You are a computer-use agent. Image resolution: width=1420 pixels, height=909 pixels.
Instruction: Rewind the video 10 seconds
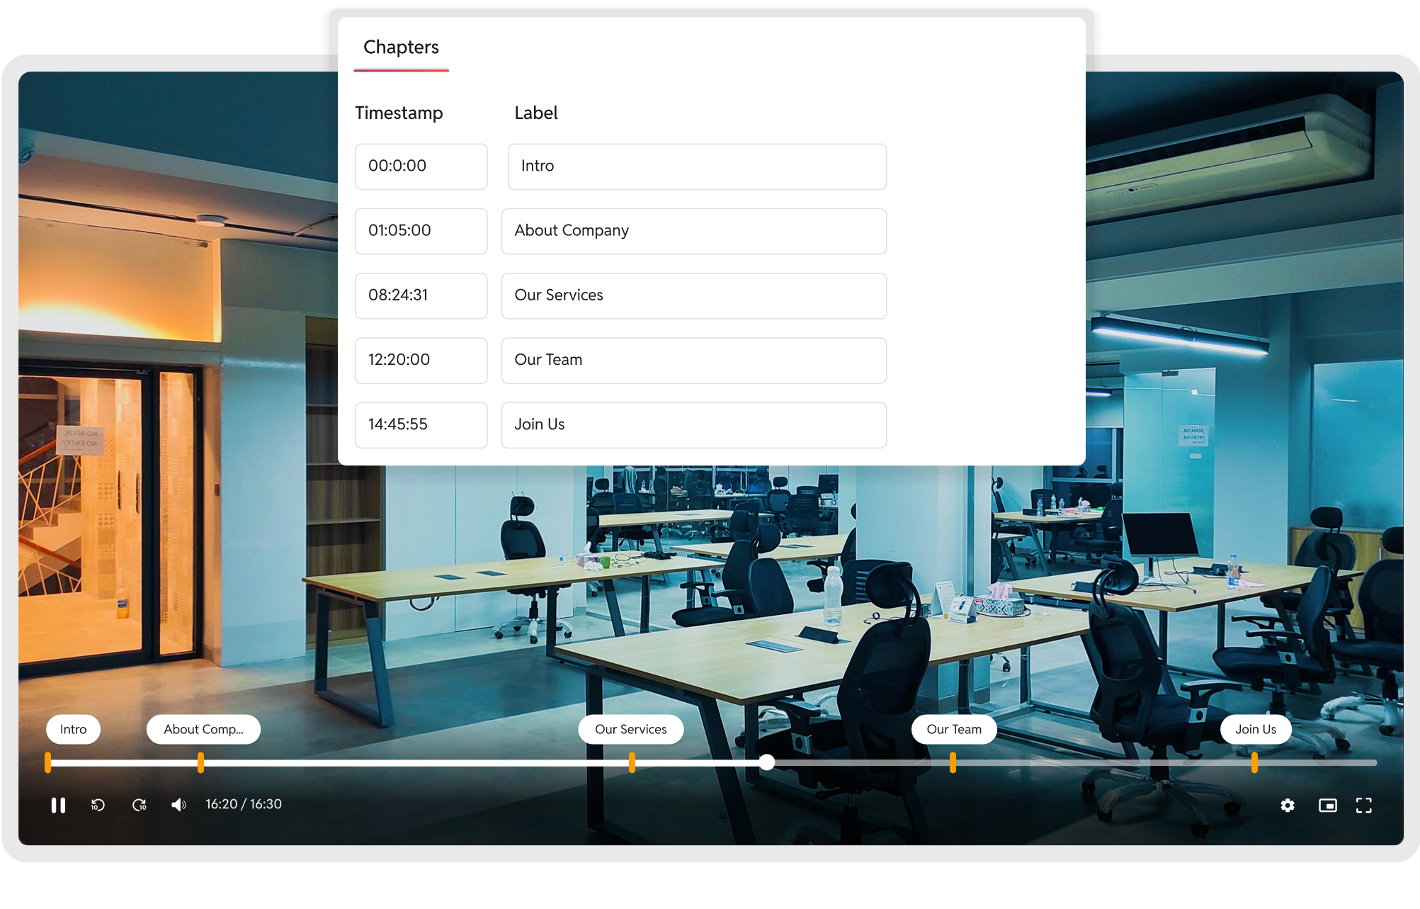98,805
